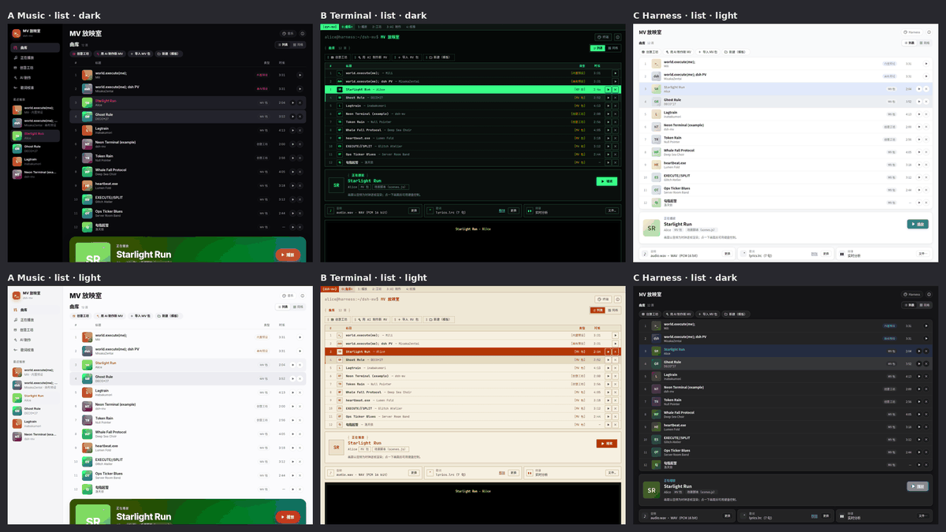This screenshot has width=946, height=532.
Task: Click info icon in A Music dark header
Action: (x=303, y=34)
